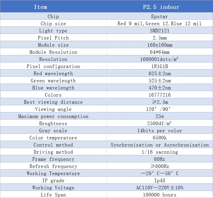This screenshot has height=198, width=213.
Task: Select the 'SMD2121' cell
Action: (x=159, y=31)
